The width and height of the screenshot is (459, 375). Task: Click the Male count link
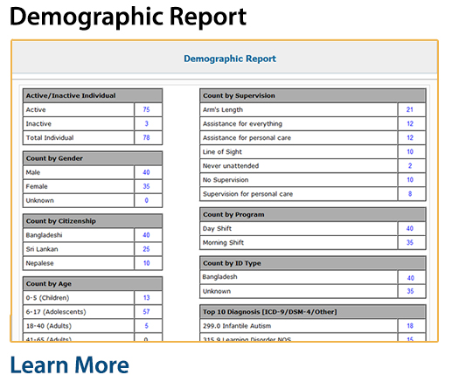146,172
